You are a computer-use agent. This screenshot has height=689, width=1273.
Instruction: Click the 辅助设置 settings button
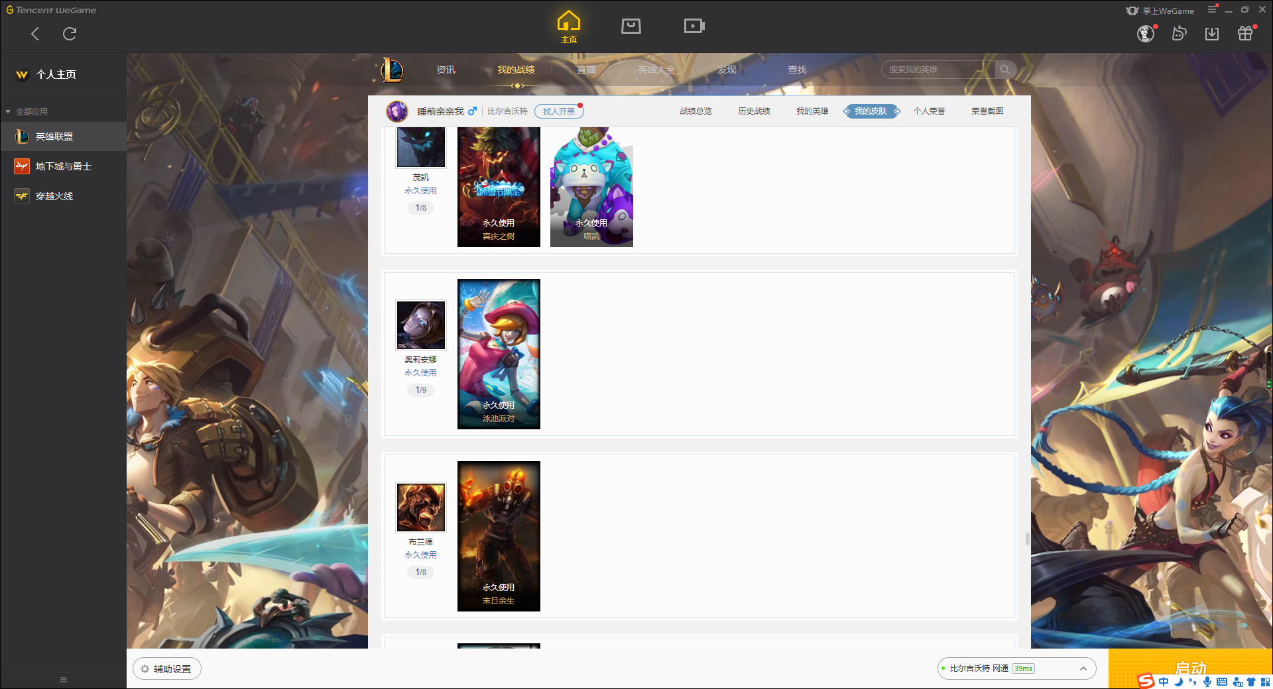point(167,669)
